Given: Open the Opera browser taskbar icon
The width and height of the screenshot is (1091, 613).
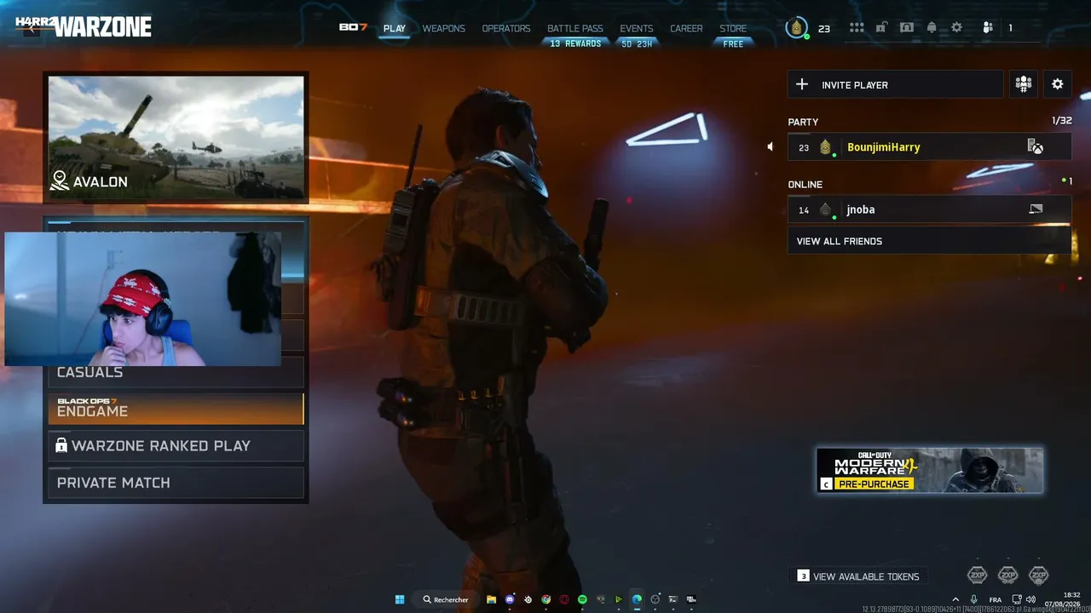Looking at the screenshot, I should click(564, 599).
